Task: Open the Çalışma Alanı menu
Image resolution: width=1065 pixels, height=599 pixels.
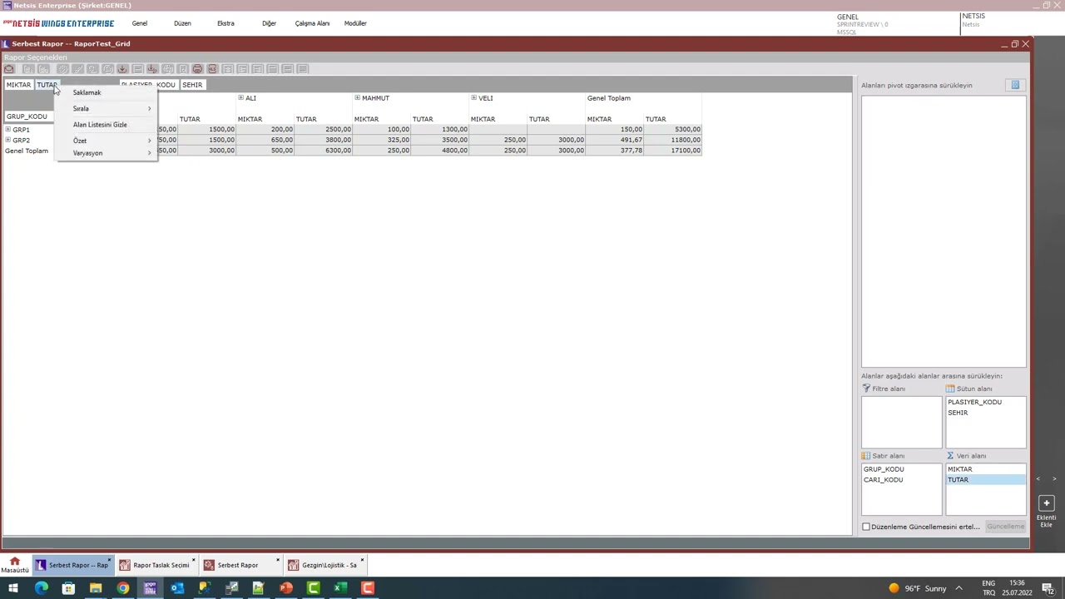Action: click(x=312, y=23)
